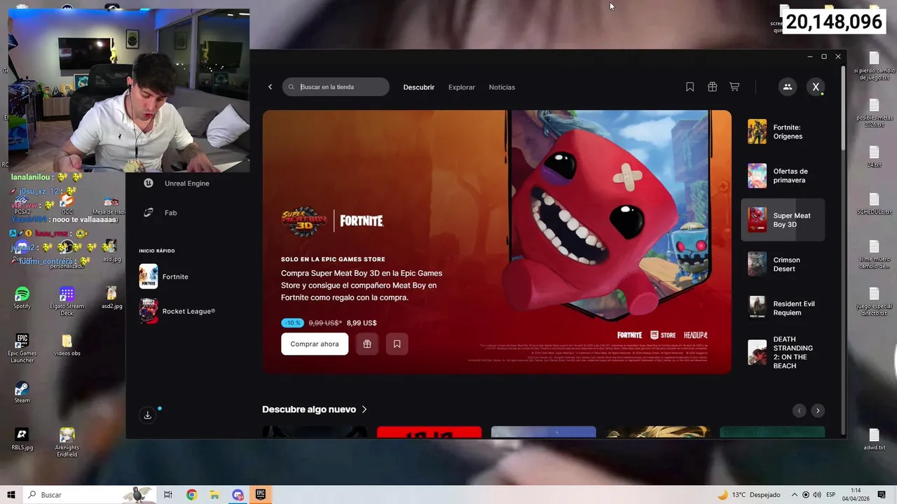The width and height of the screenshot is (897, 504).
Task: Select juego especial directo.txt desktop file
Action: pos(874,302)
